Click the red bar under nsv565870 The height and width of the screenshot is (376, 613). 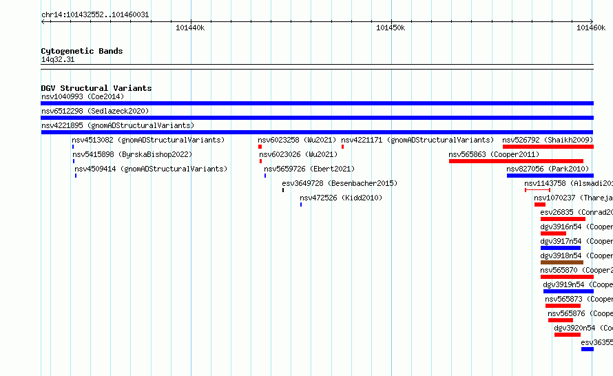click(567, 277)
